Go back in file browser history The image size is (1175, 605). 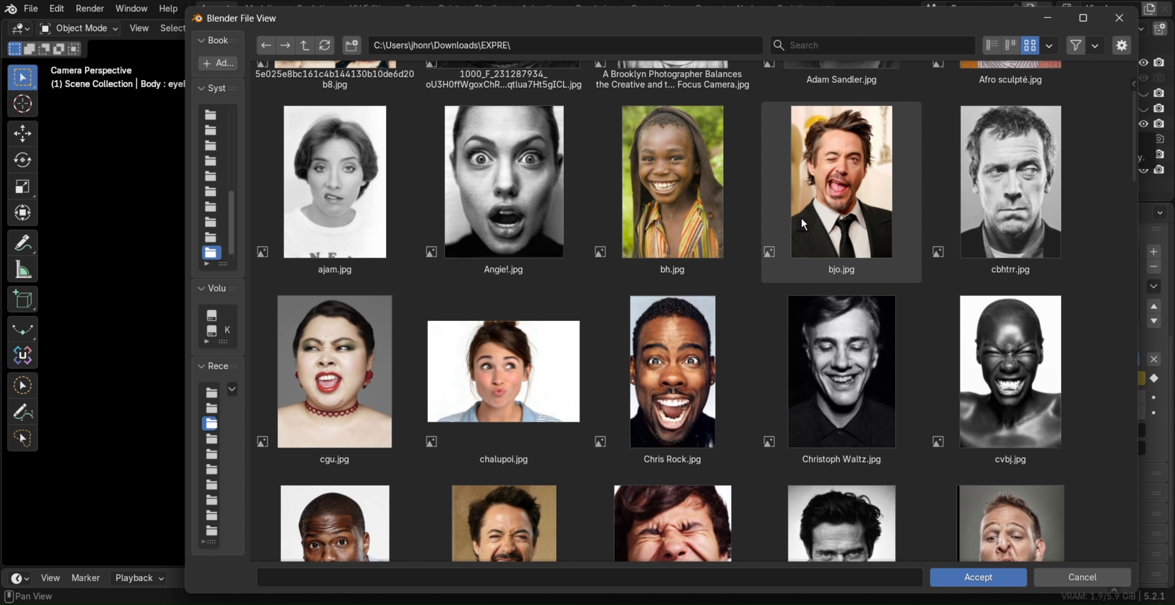(266, 45)
